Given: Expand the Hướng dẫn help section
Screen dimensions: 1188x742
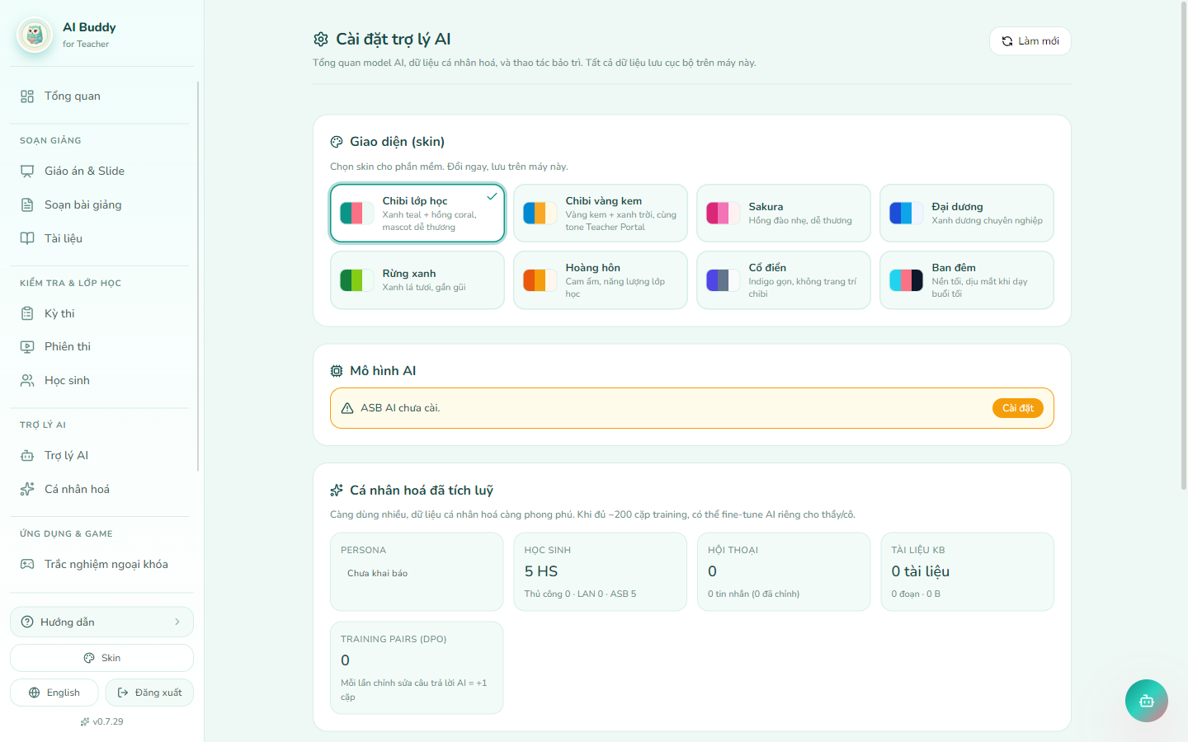Looking at the screenshot, I should coord(101,622).
